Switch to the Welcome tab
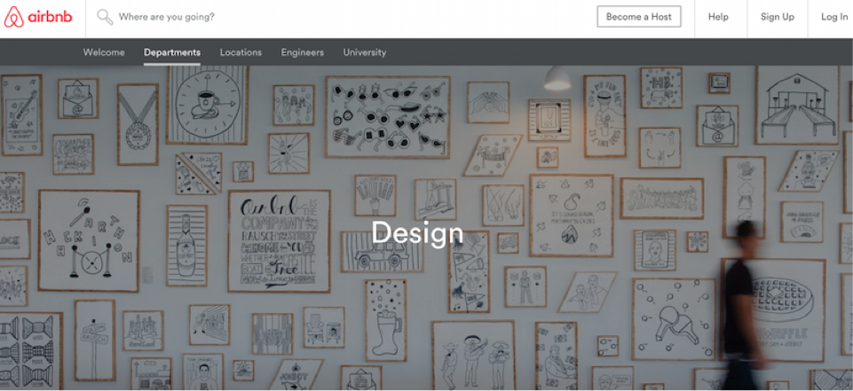The height and width of the screenshot is (391, 853). click(104, 52)
